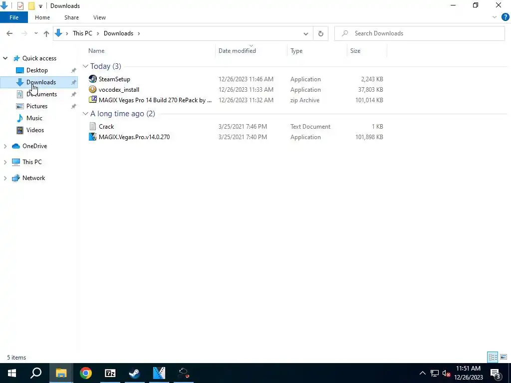The width and height of the screenshot is (511, 383).
Task: Open Videos in navigation pane
Action: pos(35,130)
